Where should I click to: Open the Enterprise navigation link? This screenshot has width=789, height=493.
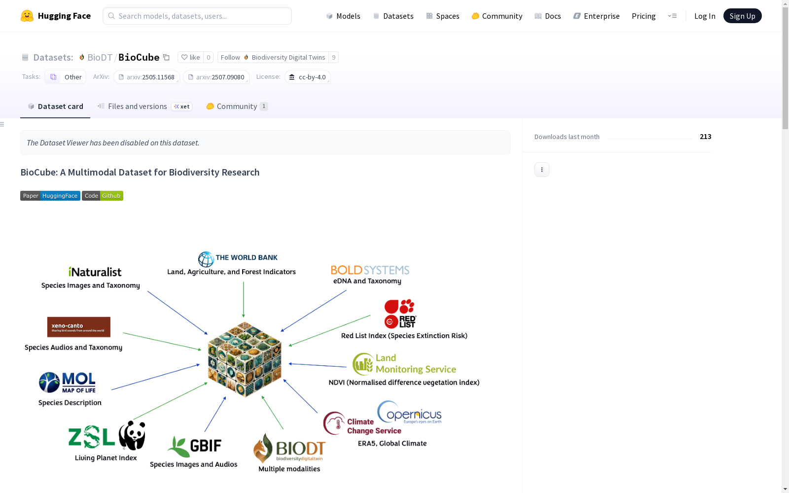click(x=597, y=16)
